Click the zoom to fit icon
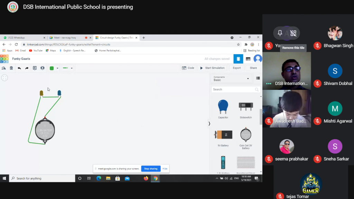The image size is (354, 199). tap(4, 78)
